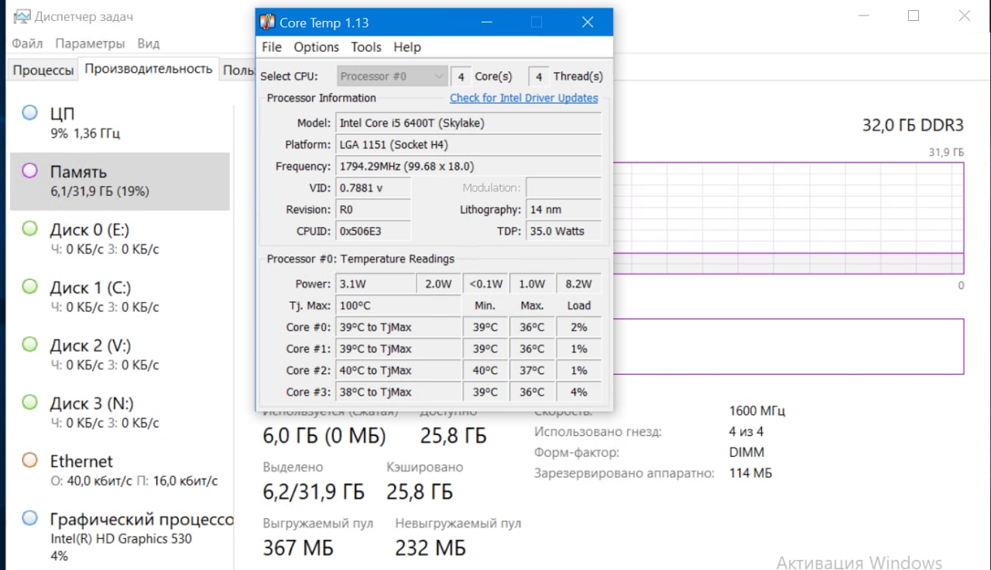Click the Power value 3.1W
The height and width of the screenshot is (570, 991).
point(375,284)
